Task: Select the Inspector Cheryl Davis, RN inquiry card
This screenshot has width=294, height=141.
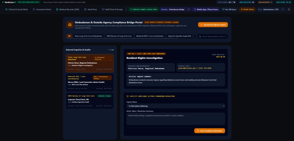Action: (90, 101)
